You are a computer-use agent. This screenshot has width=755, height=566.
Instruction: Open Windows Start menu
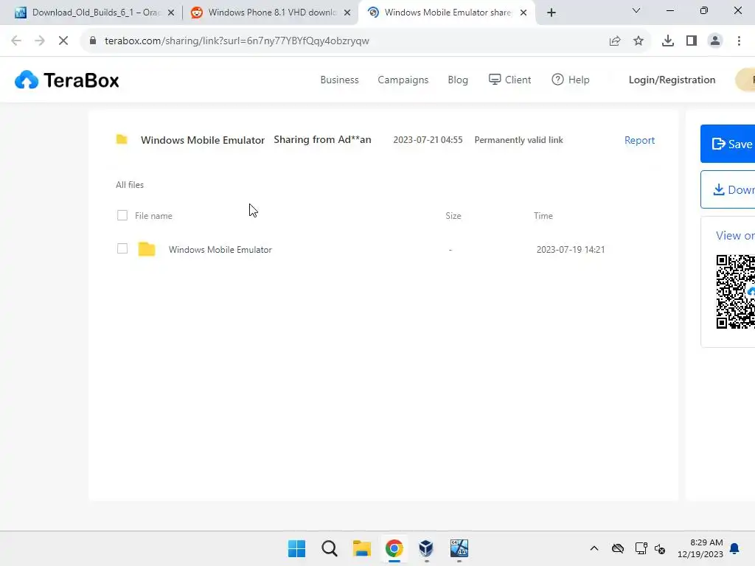pos(296,548)
